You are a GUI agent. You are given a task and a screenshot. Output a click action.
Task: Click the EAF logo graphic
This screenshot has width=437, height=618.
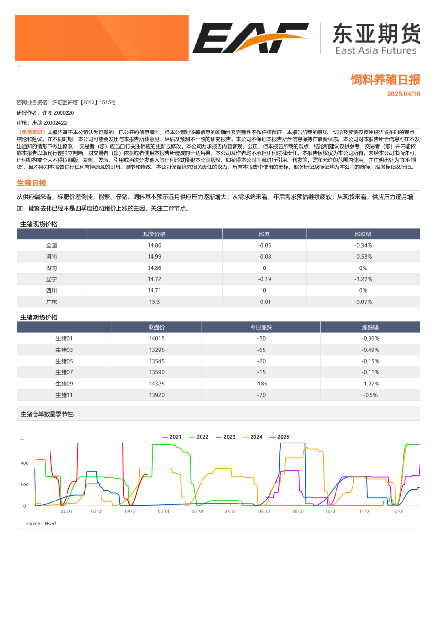coord(250,38)
